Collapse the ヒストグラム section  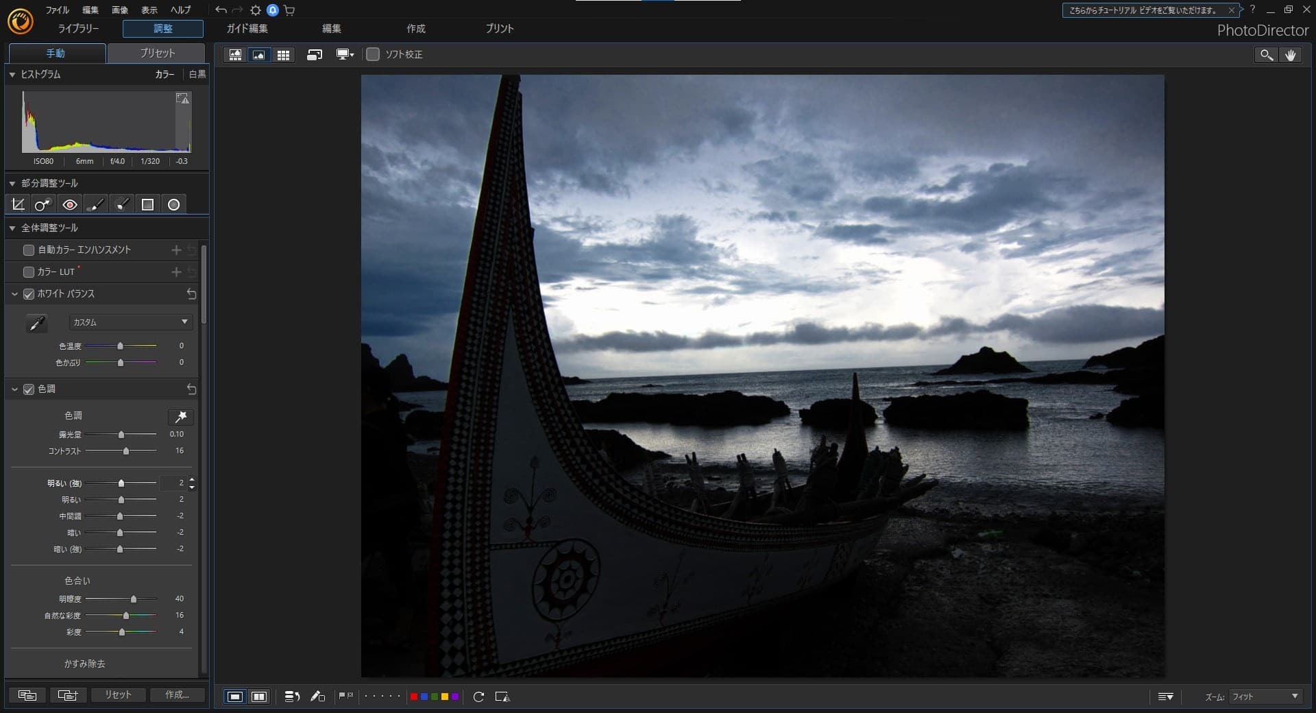pos(12,74)
